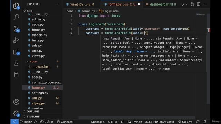This screenshot has height=124, width=221.
Task: Open the Database view icon
Action: tap(16, 75)
